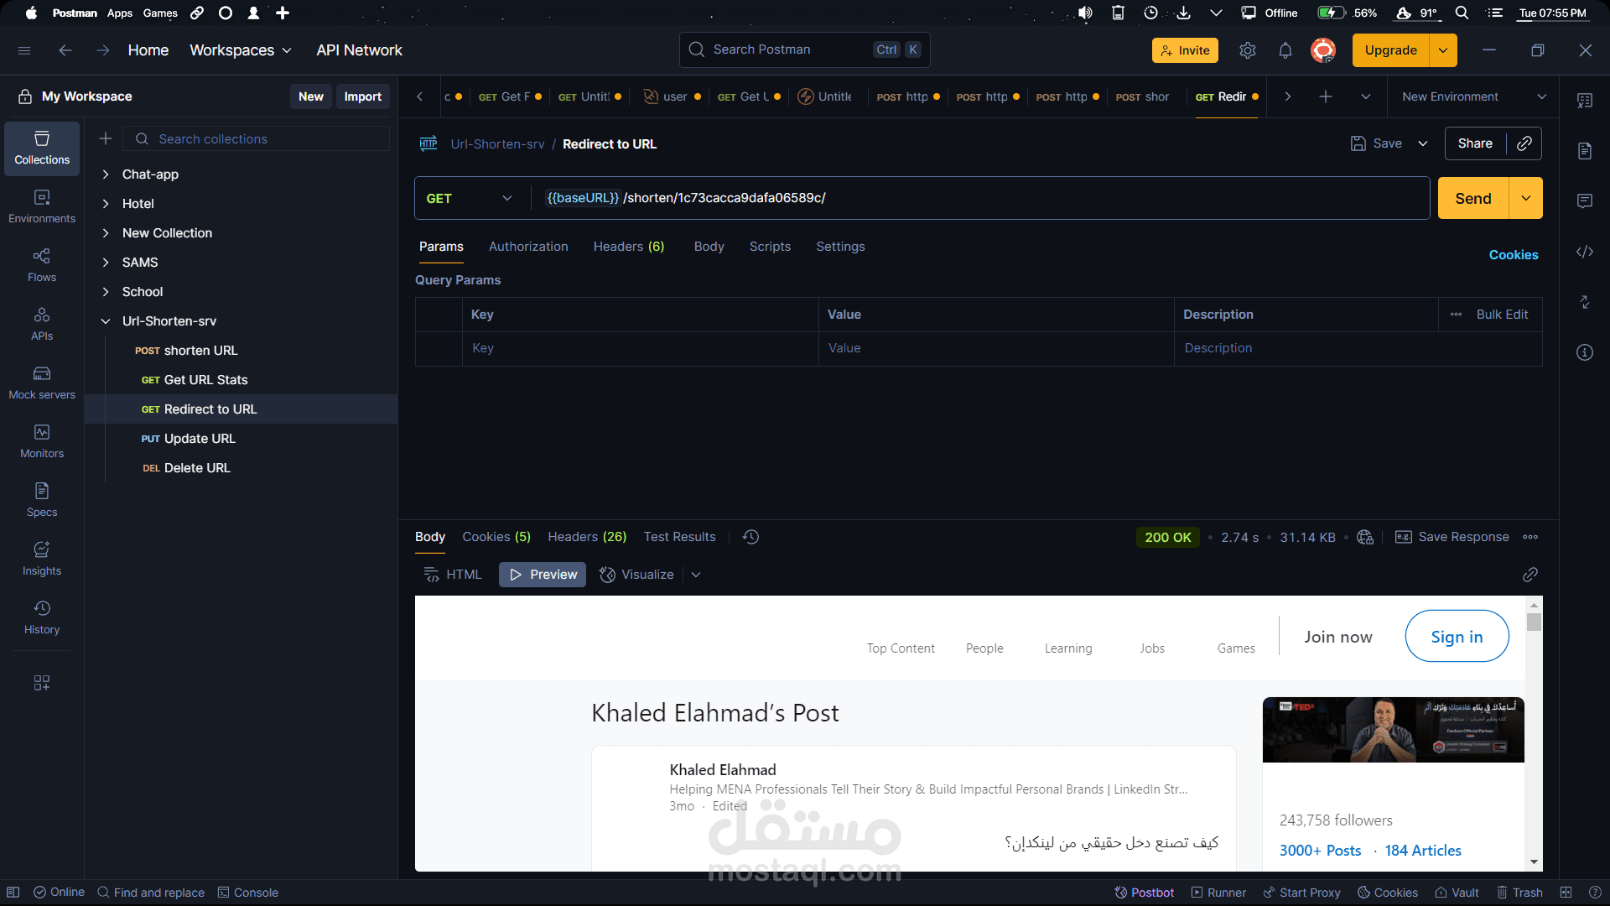The image size is (1610, 906).
Task: Collapse the Url-Shorten-srv collection
Action: coord(106,321)
